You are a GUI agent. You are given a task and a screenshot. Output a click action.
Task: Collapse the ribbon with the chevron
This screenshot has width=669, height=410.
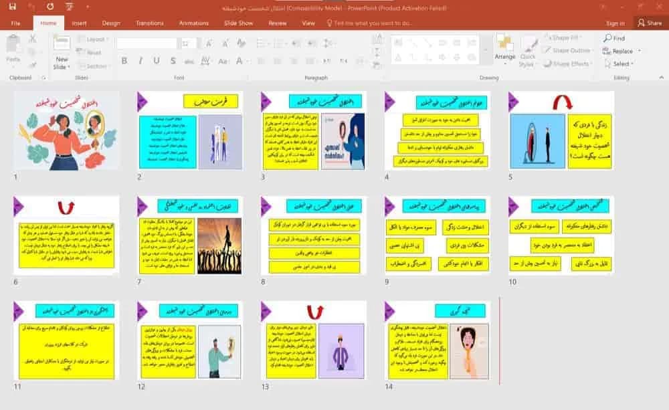(661, 78)
